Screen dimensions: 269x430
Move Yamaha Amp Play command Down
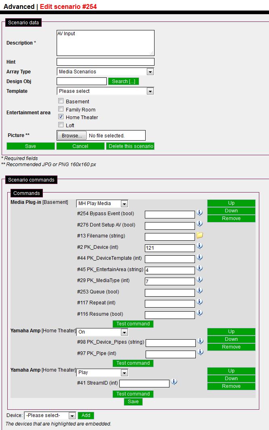231,379
